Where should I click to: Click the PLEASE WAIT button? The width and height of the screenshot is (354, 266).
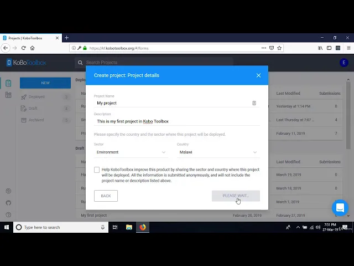pos(236,196)
